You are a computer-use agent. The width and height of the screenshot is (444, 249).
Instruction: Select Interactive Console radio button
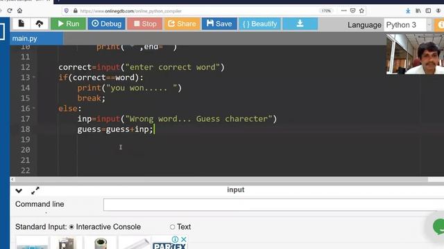(71, 227)
